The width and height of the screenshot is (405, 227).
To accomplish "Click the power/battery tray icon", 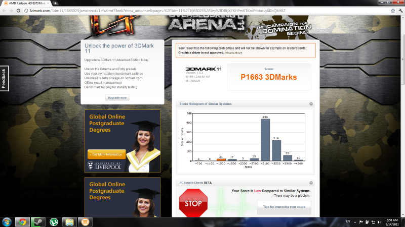I will pos(367,222).
